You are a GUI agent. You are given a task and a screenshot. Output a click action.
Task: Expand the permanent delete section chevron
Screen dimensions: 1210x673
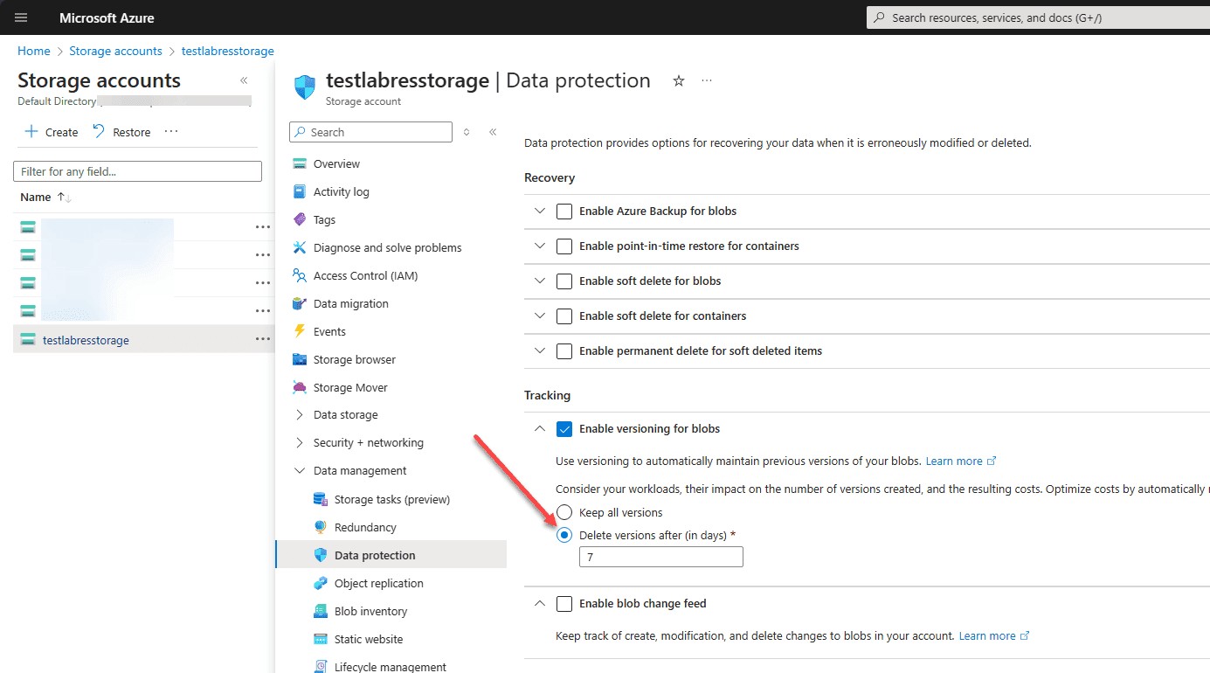(x=540, y=350)
